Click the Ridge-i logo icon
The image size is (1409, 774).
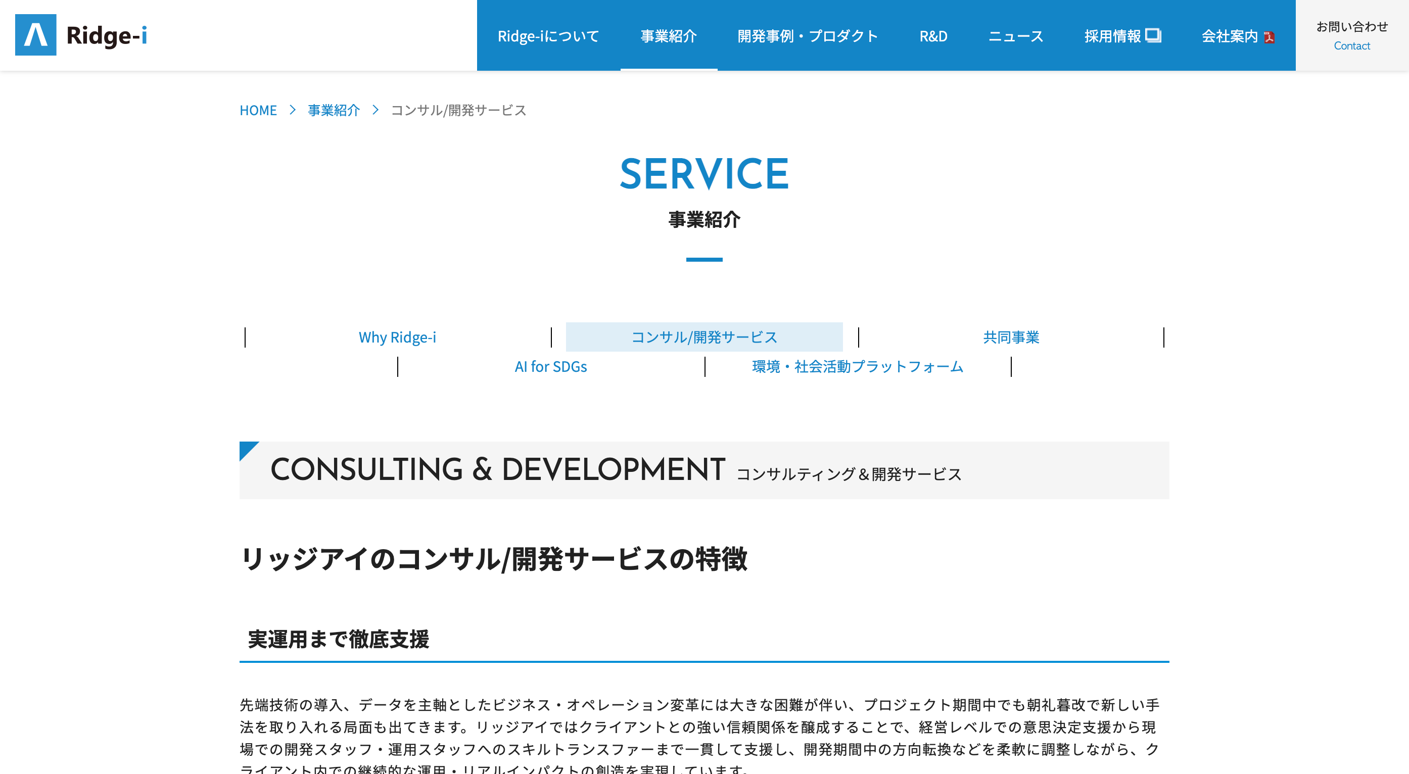35,35
